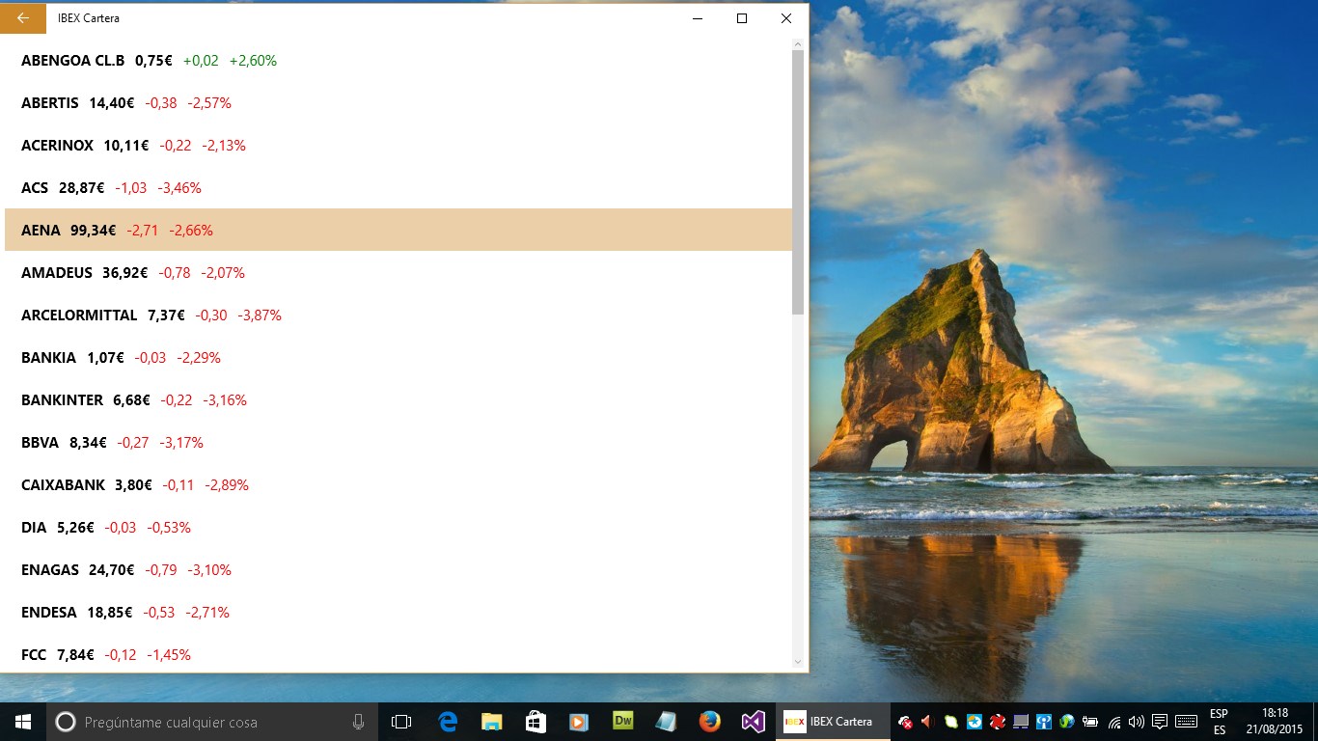Open the touch keyboard tray icon
The width and height of the screenshot is (1318, 741).
(1187, 722)
